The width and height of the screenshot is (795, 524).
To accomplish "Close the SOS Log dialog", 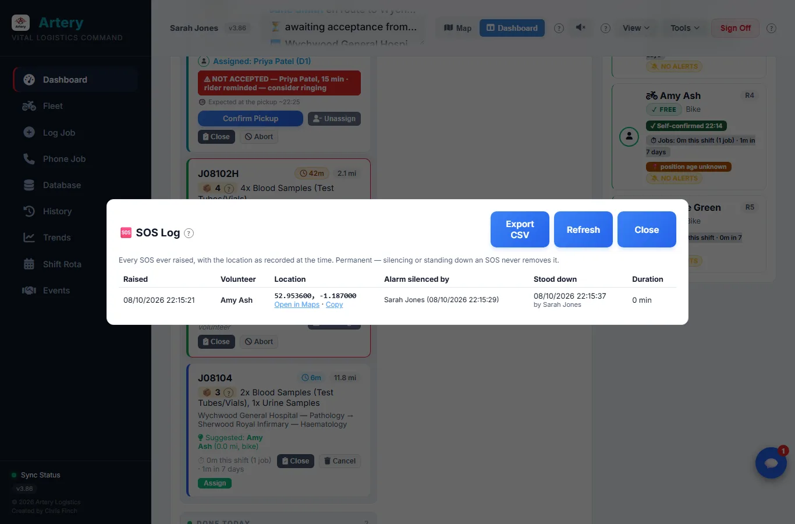I will coord(647,229).
